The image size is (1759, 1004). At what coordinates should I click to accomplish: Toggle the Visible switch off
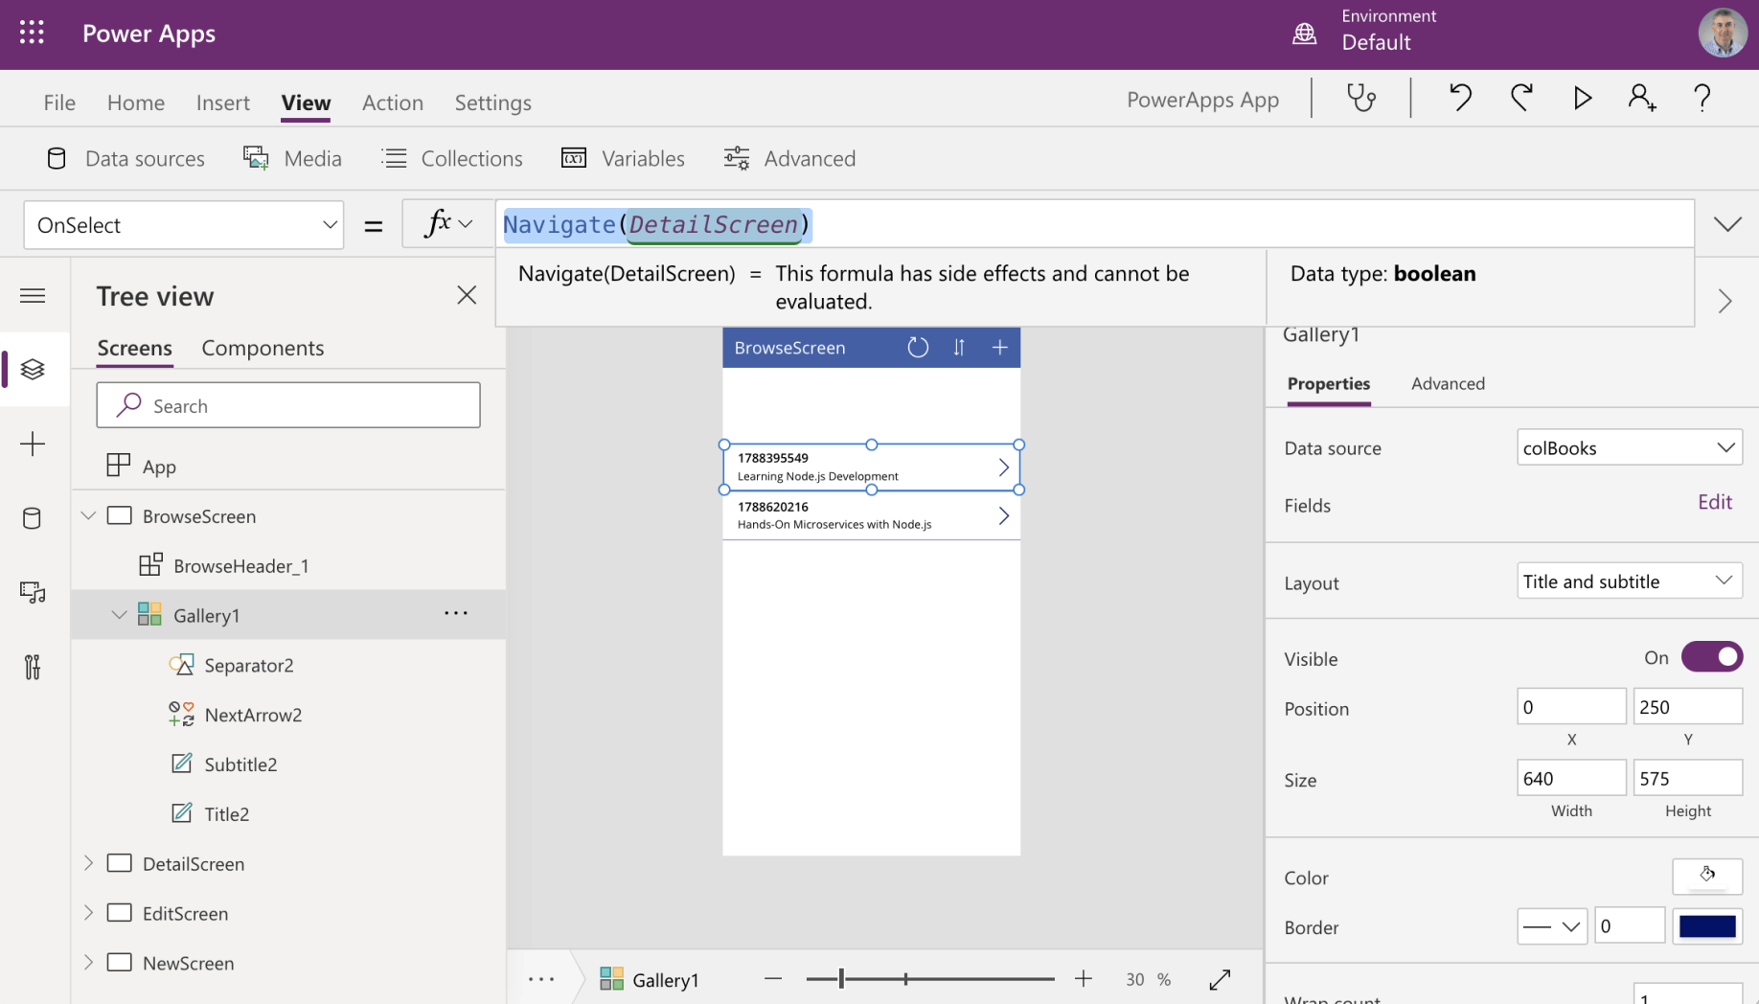click(x=1711, y=657)
